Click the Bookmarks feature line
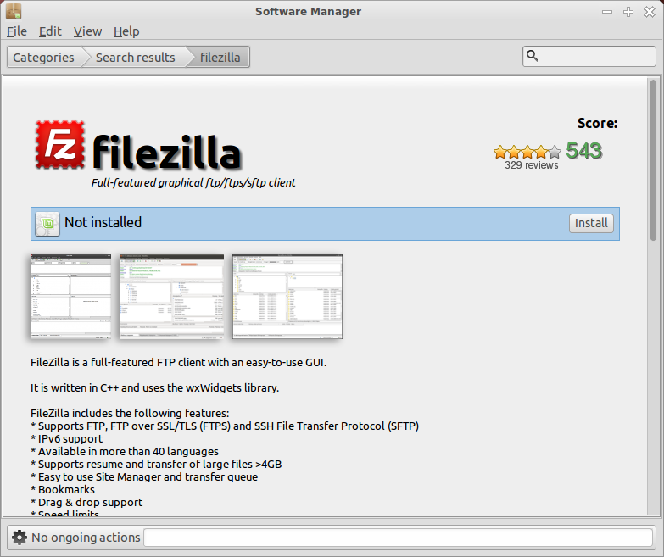 coord(63,489)
